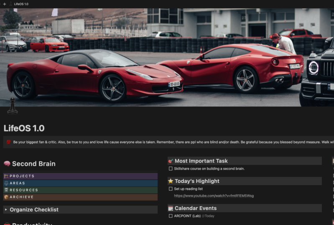Click the LifeOS tab's page icon
Screen dimensions: 334x225
tap(10, 4)
